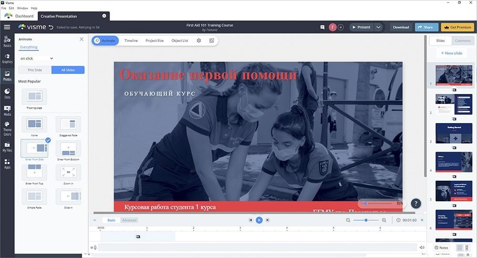Expand the Present options dropdown arrow

[378, 27]
